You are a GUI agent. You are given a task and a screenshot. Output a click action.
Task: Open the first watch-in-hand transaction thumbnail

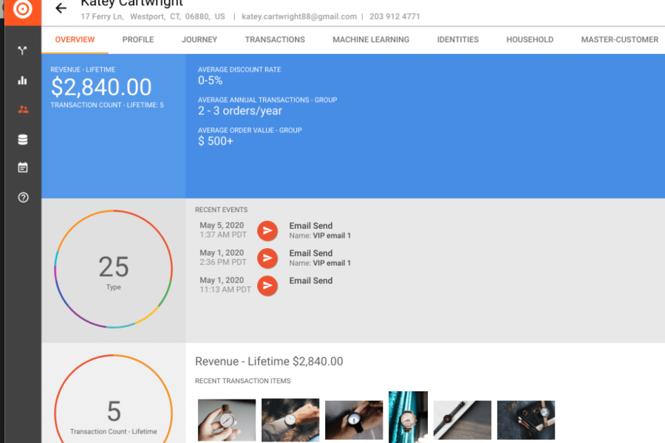(x=227, y=420)
